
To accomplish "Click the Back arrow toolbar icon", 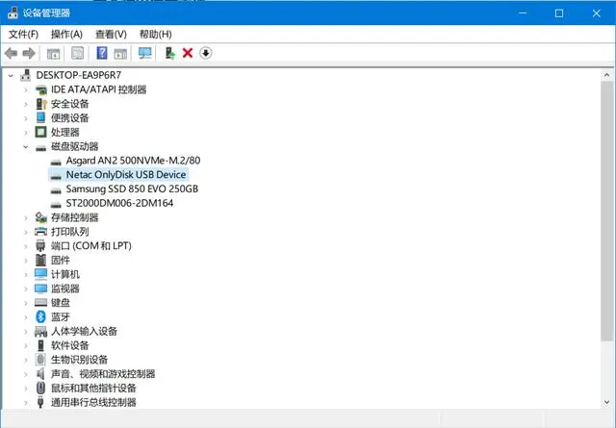I will [11, 53].
